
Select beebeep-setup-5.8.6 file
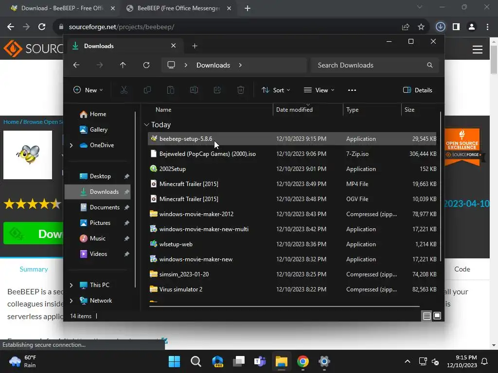(292, 139)
